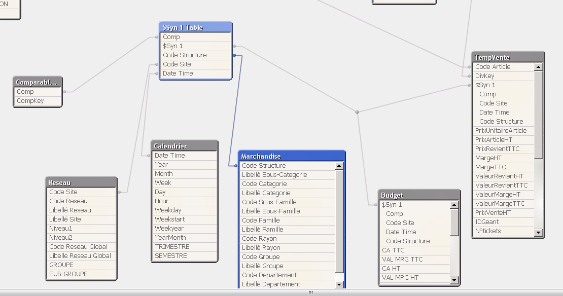Select the CompKey field in Comparable table

pyautogui.click(x=30, y=101)
